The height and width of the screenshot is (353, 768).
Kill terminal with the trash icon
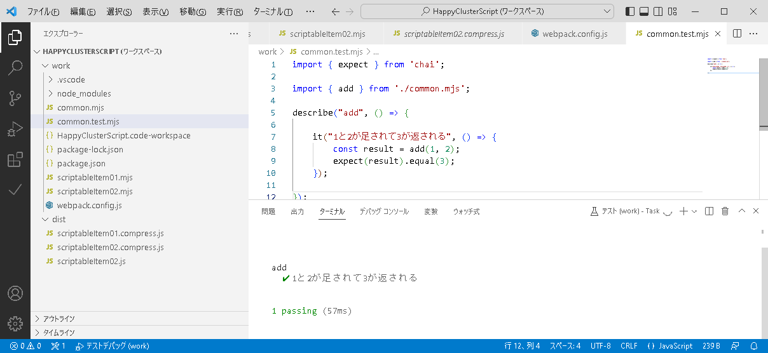pyautogui.click(x=725, y=211)
